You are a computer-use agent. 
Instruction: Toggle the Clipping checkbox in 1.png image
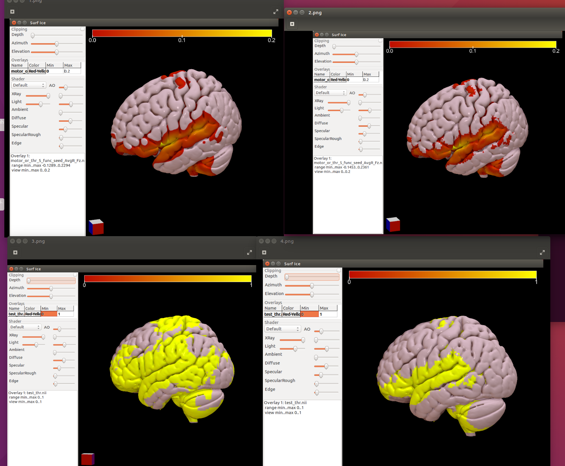click(82, 29)
